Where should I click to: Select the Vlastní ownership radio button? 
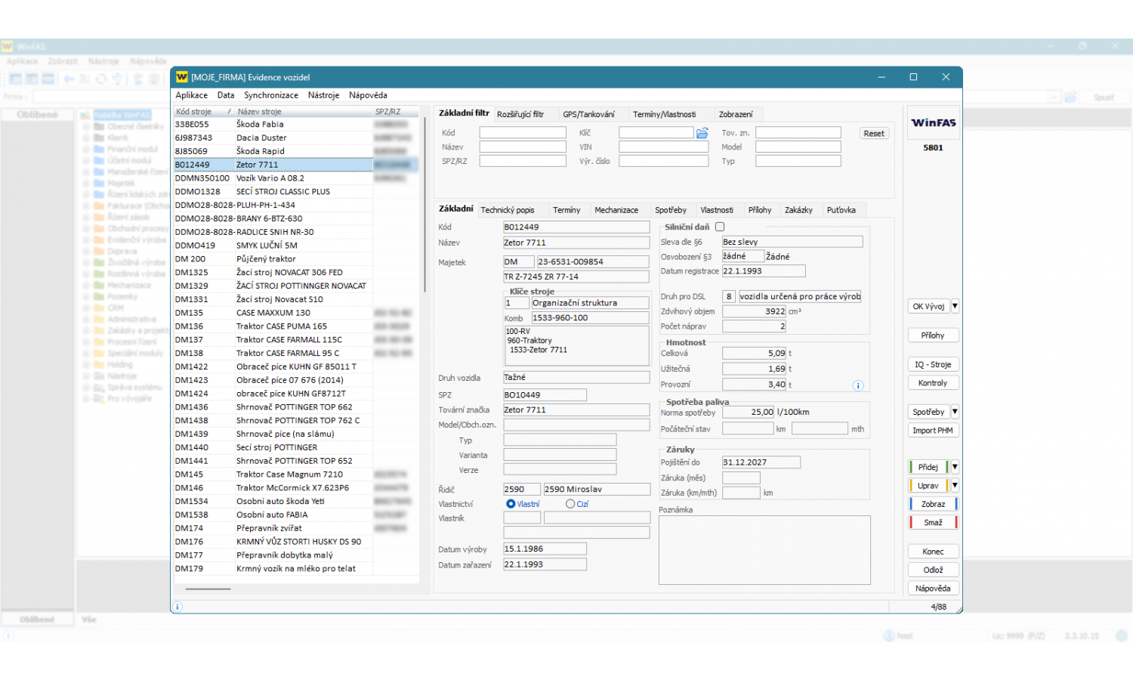pos(511,504)
